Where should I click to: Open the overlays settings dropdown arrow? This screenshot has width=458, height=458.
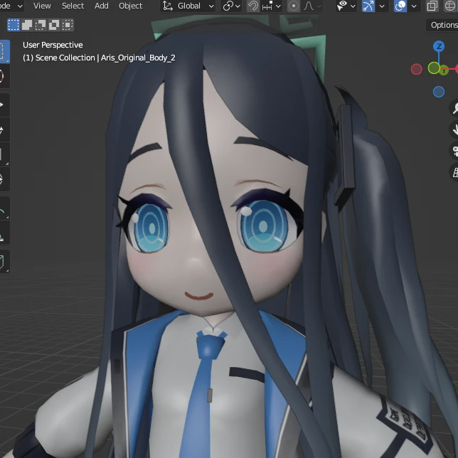click(414, 6)
